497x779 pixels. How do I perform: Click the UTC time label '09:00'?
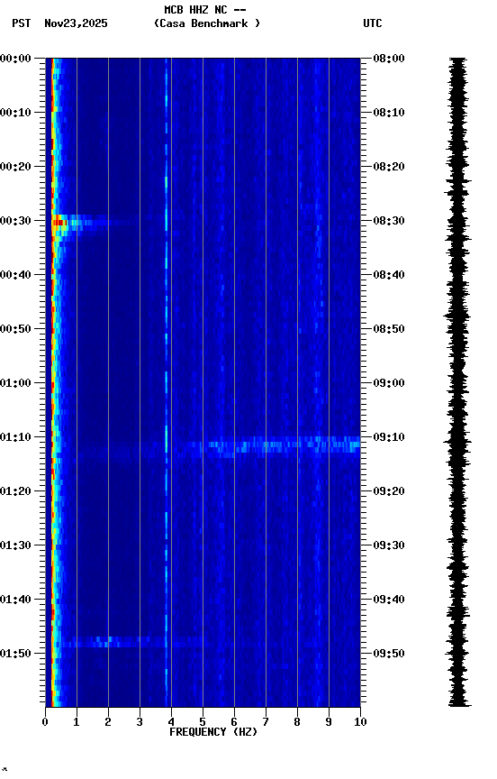(x=389, y=383)
